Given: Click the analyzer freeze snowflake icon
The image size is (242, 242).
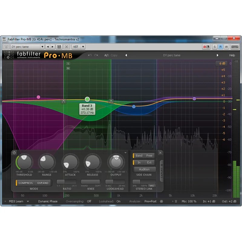Looking at the screenshot, I should tap(162, 201).
